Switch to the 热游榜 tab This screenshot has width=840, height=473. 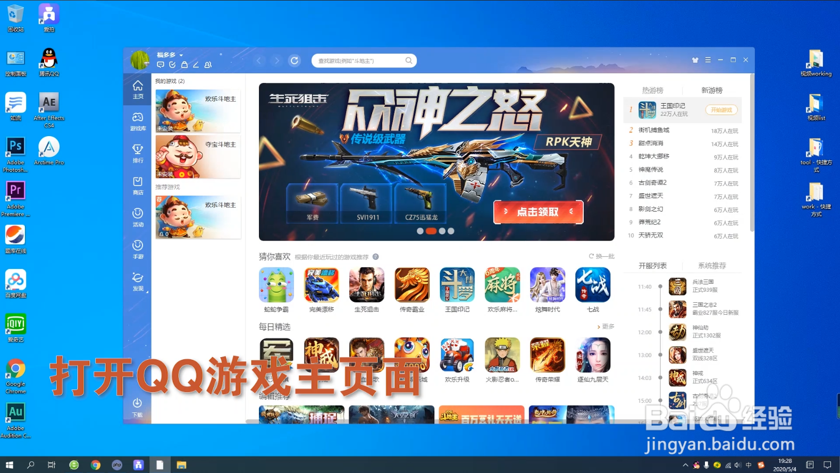[x=652, y=90]
